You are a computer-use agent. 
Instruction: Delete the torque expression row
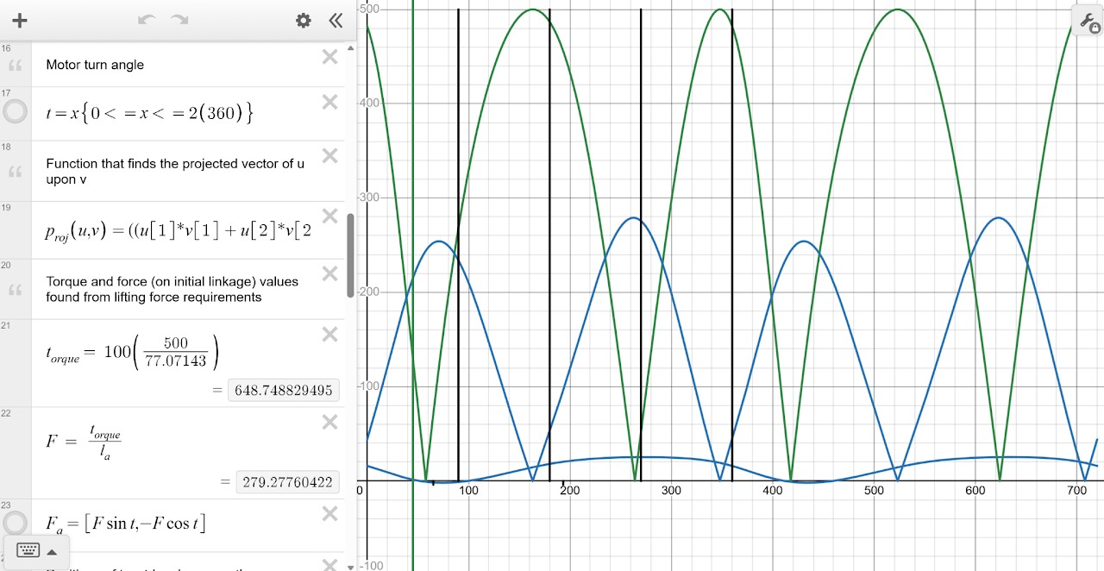(329, 334)
